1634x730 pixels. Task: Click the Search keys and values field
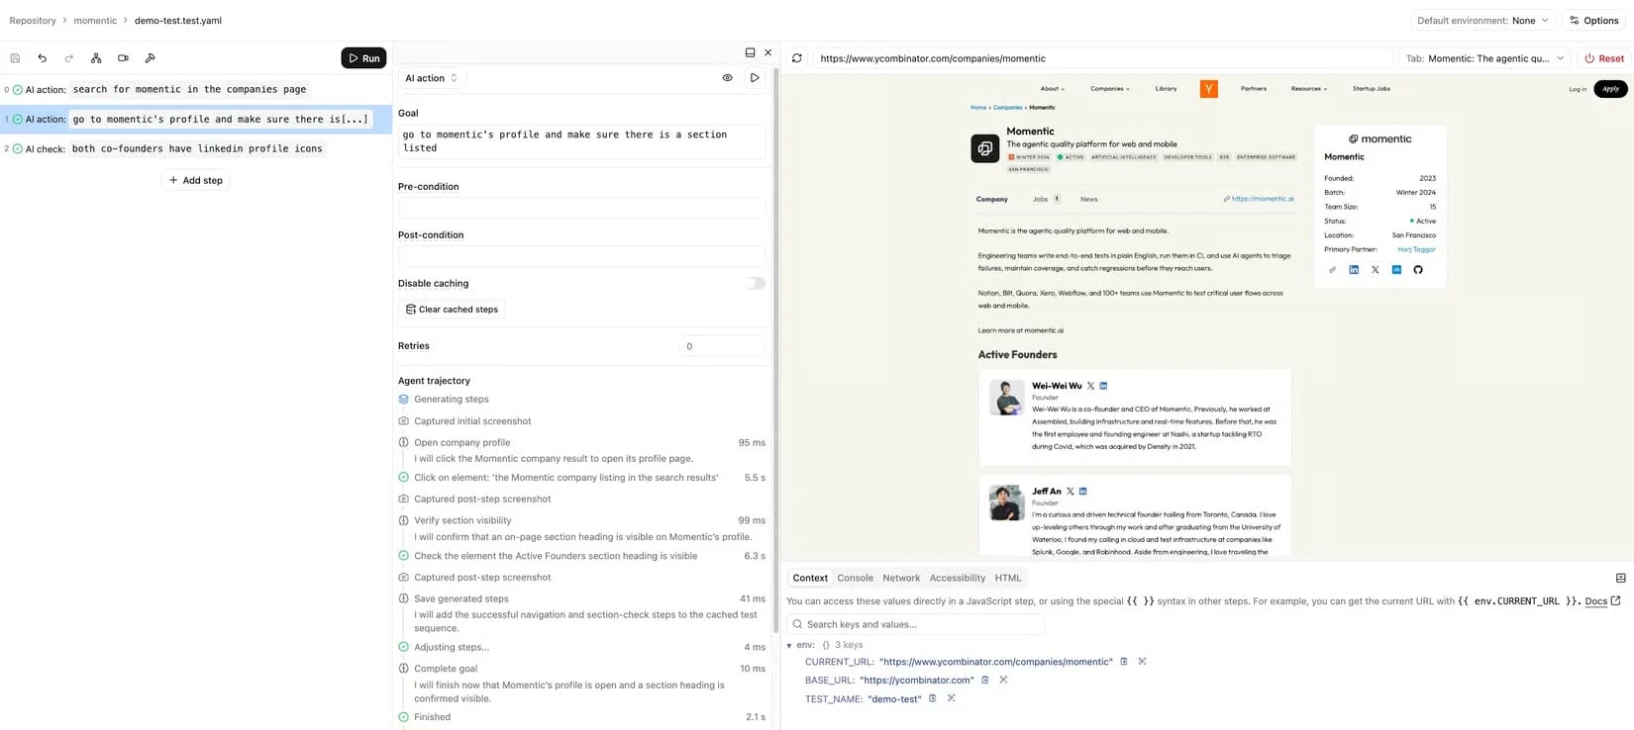point(916,625)
